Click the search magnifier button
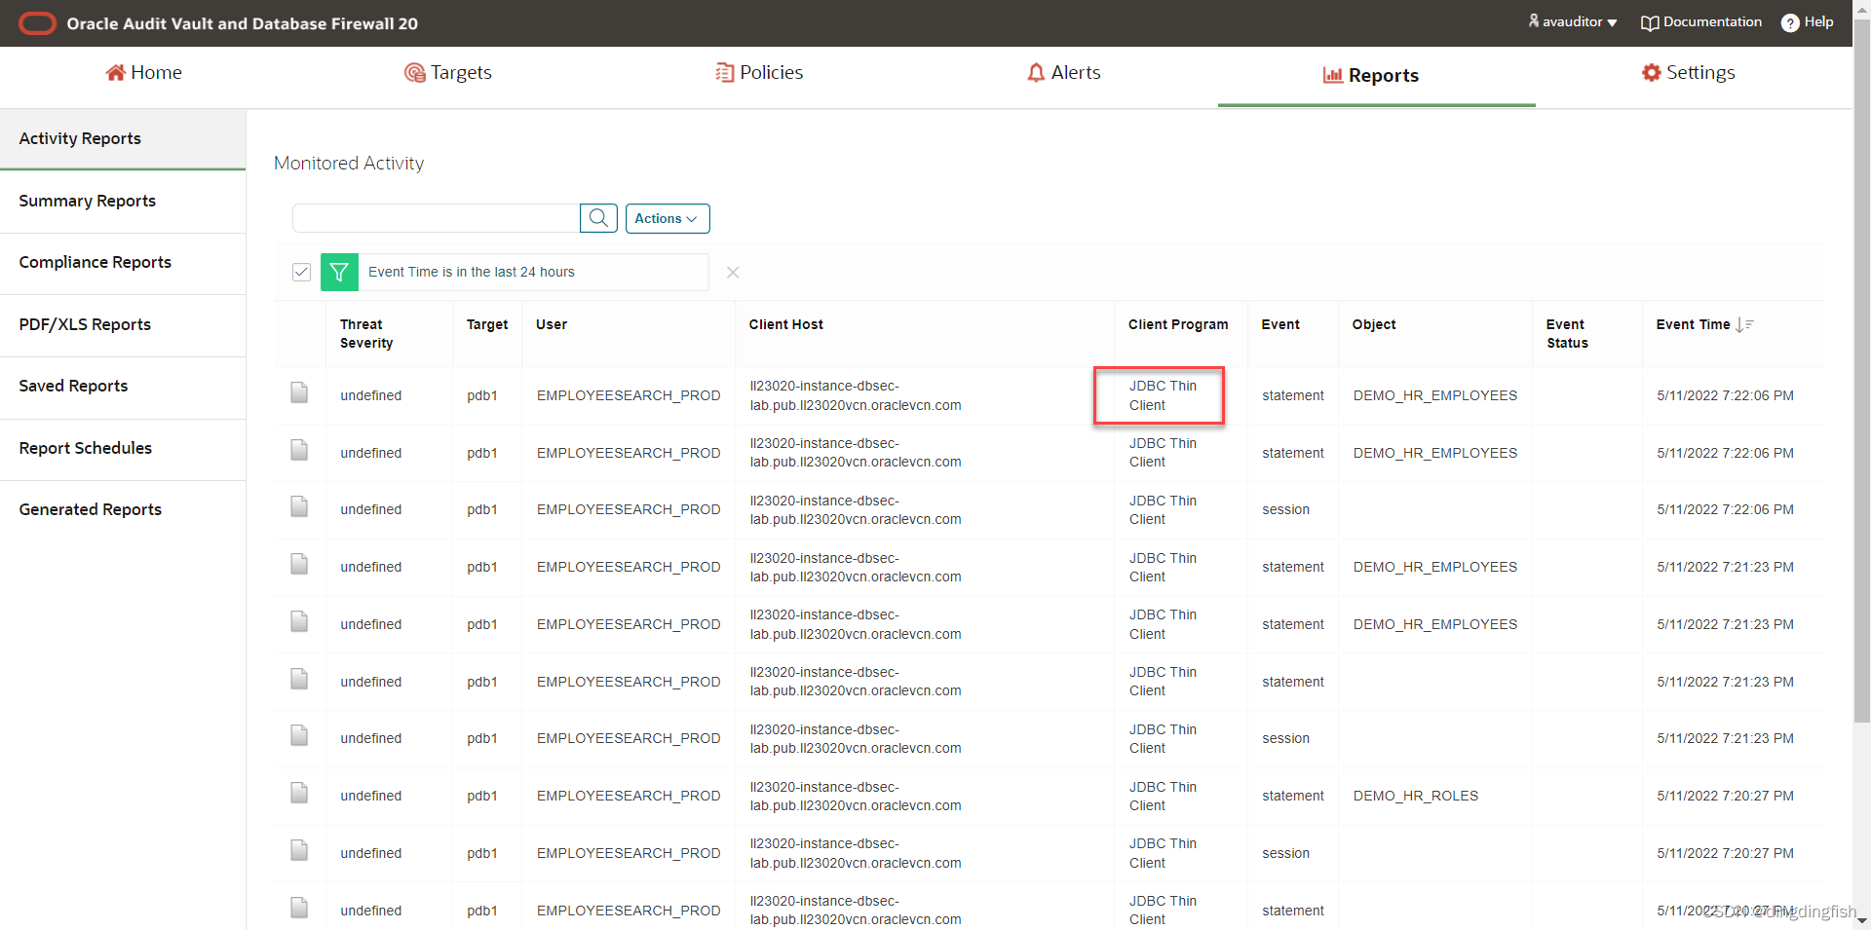 (598, 218)
